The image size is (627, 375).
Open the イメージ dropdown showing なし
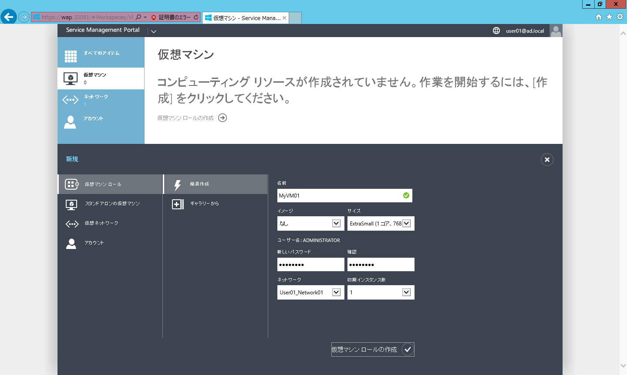point(310,223)
